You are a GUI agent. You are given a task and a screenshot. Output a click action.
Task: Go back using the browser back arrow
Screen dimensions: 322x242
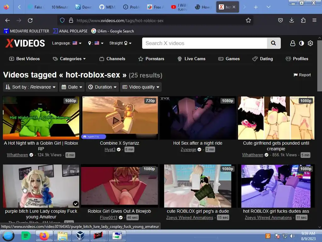pyautogui.click(x=8, y=20)
